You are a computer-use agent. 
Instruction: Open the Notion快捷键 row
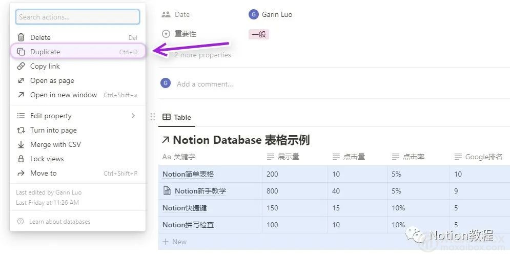(x=185, y=208)
